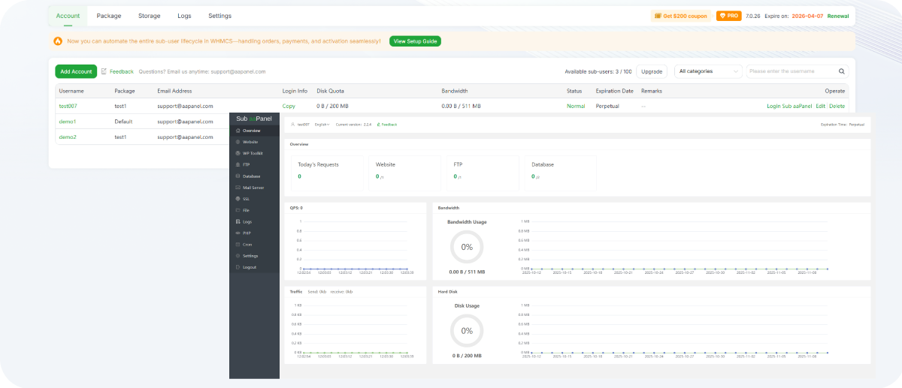Image resolution: width=902 pixels, height=388 pixels.
Task: Open WP Toolkit in the sidebar
Action: pyautogui.click(x=252, y=153)
